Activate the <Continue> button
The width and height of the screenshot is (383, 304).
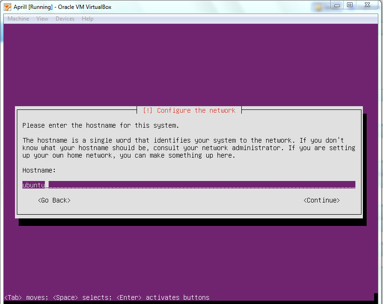point(321,200)
